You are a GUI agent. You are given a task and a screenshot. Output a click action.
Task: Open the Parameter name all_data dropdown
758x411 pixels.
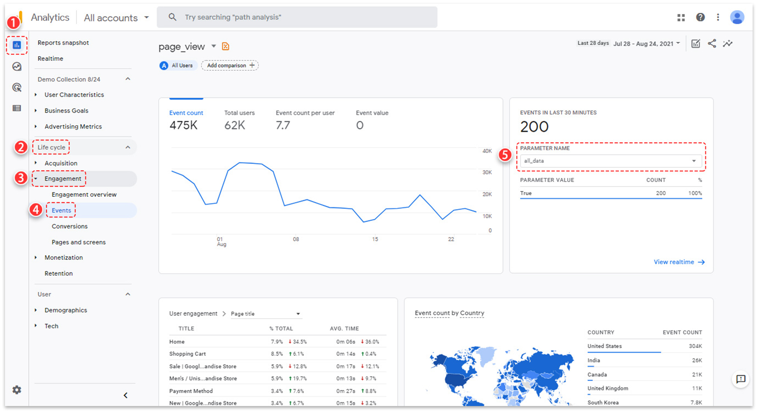[x=610, y=161]
